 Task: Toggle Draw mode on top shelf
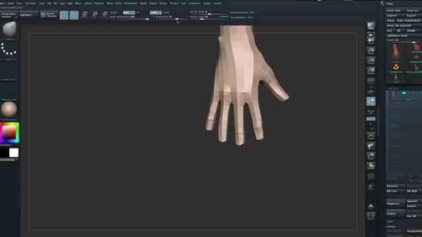(74, 15)
